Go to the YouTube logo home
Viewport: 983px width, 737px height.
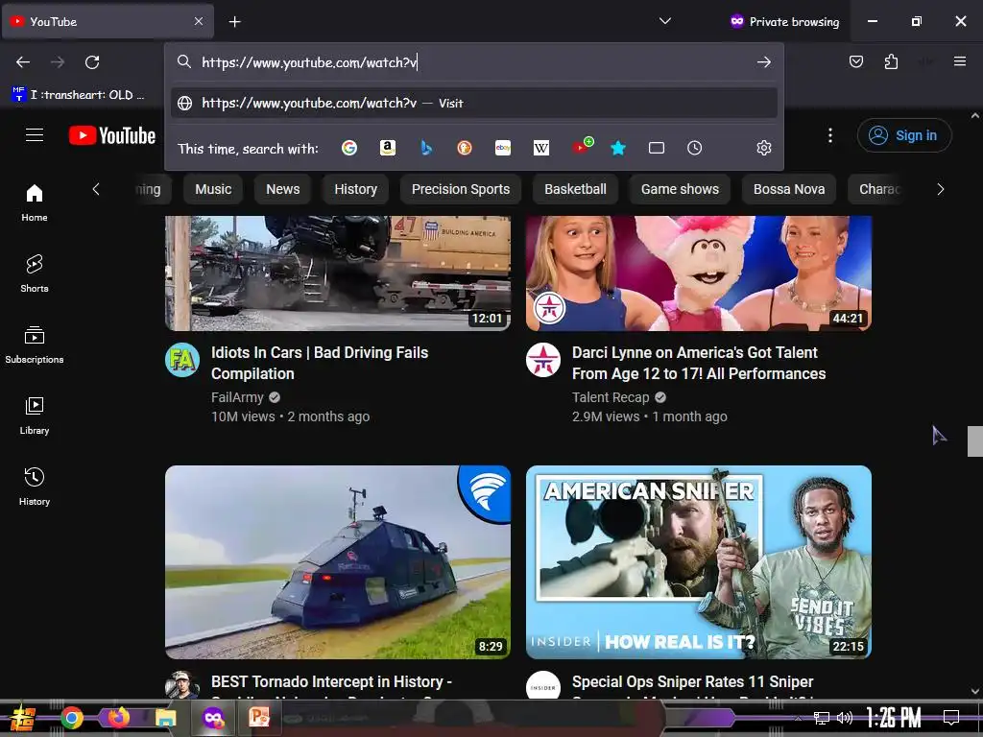pos(112,135)
